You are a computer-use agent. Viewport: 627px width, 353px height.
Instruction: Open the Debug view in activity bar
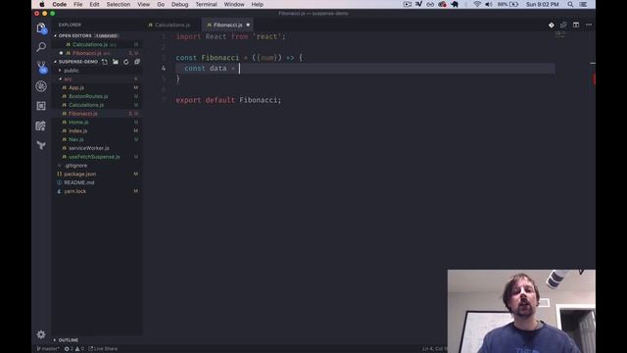41,86
